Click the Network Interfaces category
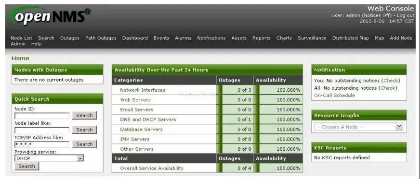 (x=143, y=90)
